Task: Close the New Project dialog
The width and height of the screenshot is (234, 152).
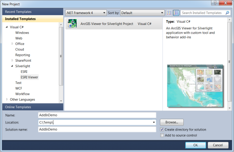Action: click(225, 3)
